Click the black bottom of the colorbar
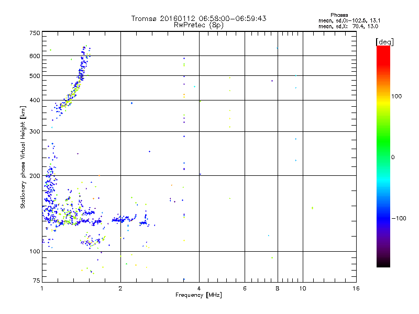This screenshot has height=314, width=419. [x=383, y=263]
